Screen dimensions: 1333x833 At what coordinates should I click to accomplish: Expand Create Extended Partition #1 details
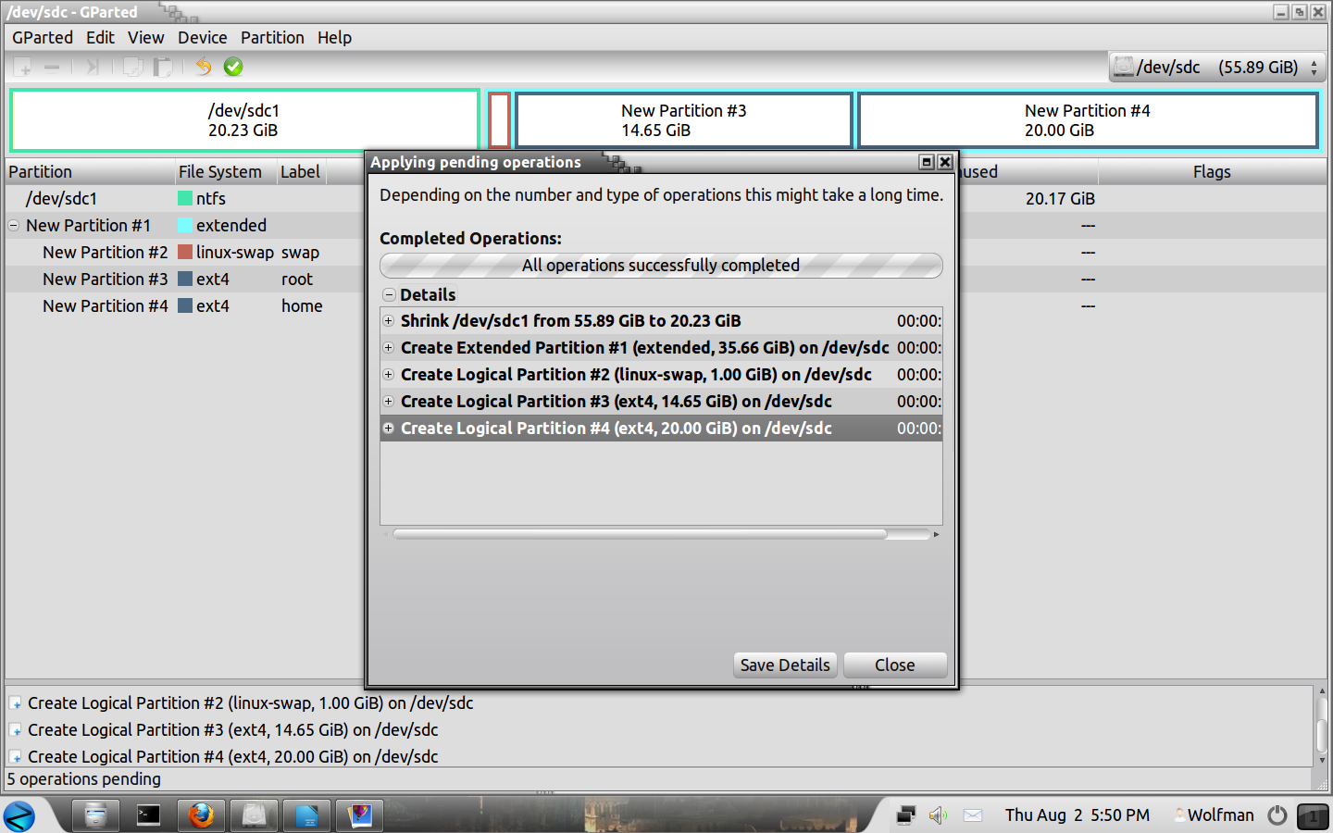tap(389, 348)
